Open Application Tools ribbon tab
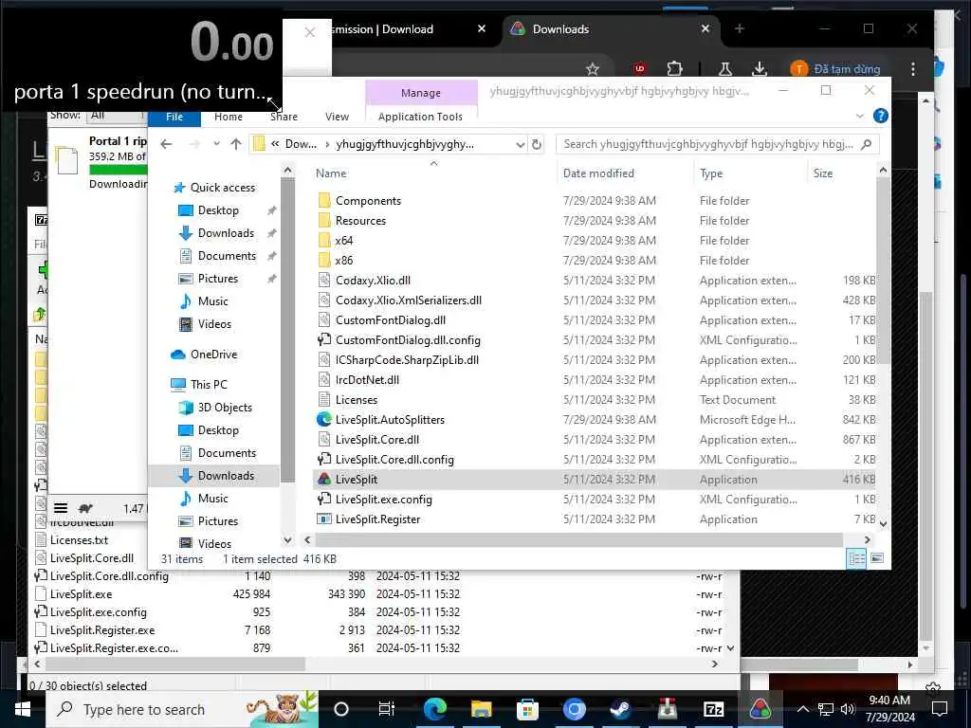 [420, 117]
